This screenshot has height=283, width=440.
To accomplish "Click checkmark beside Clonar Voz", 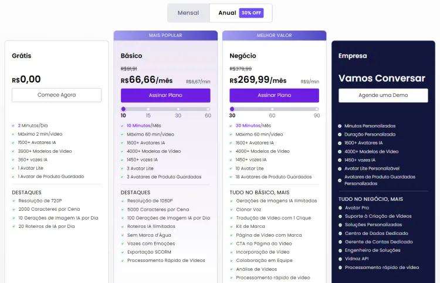I will [231, 210].
